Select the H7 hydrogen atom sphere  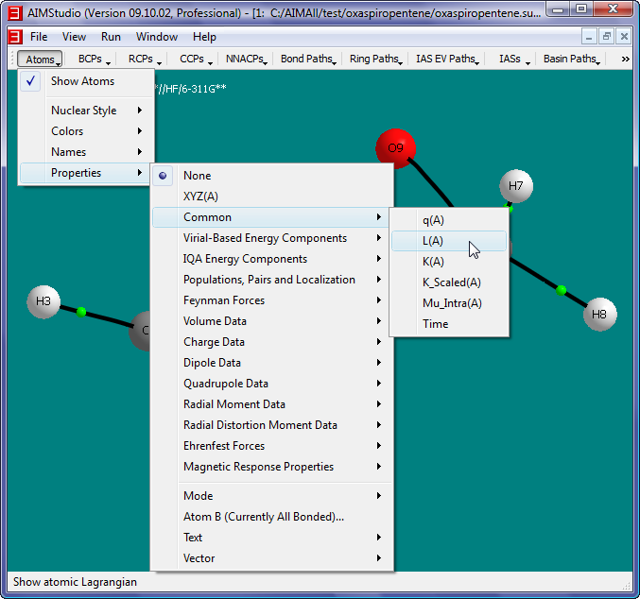coord(516,186)
